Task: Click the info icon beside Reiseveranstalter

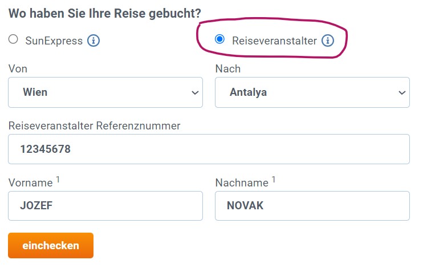Action: tap(327, 40)
